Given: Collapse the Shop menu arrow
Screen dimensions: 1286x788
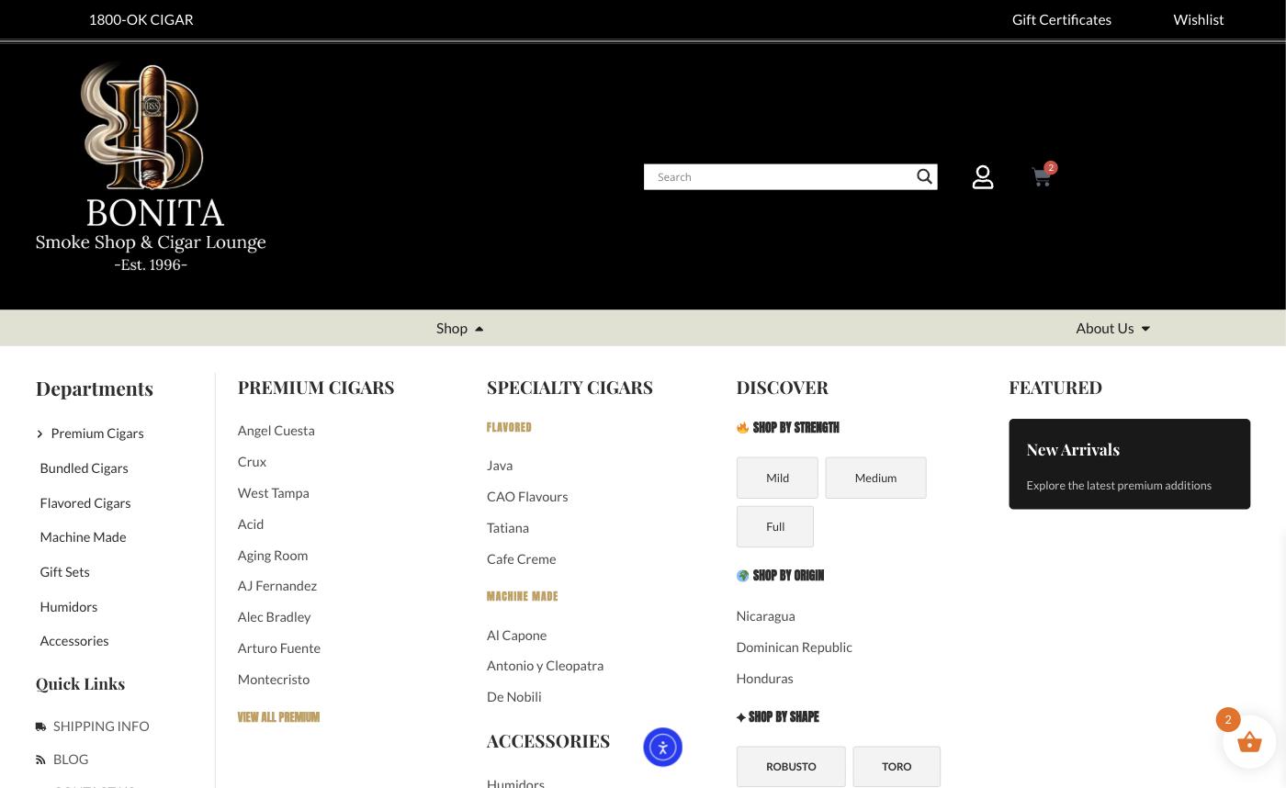Looking at the screenshot, I should [479, 329].
